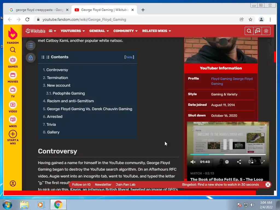Expand the GENERAL menu

(x=99, y=31)
